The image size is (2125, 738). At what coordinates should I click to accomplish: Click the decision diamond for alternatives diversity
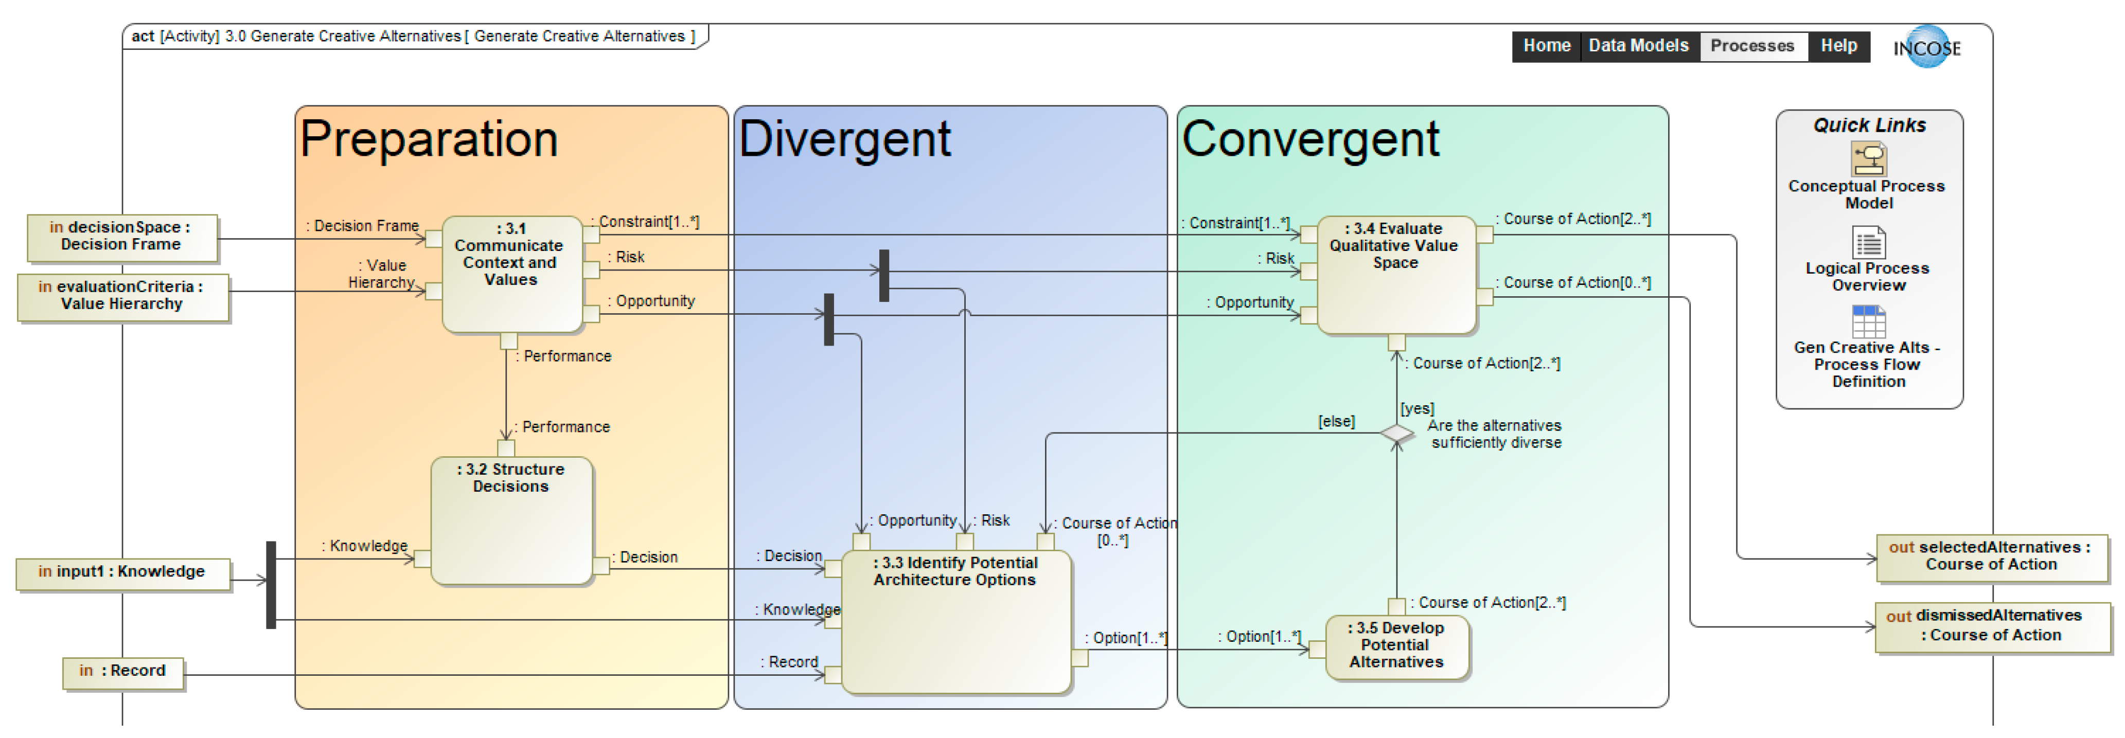1396,433
